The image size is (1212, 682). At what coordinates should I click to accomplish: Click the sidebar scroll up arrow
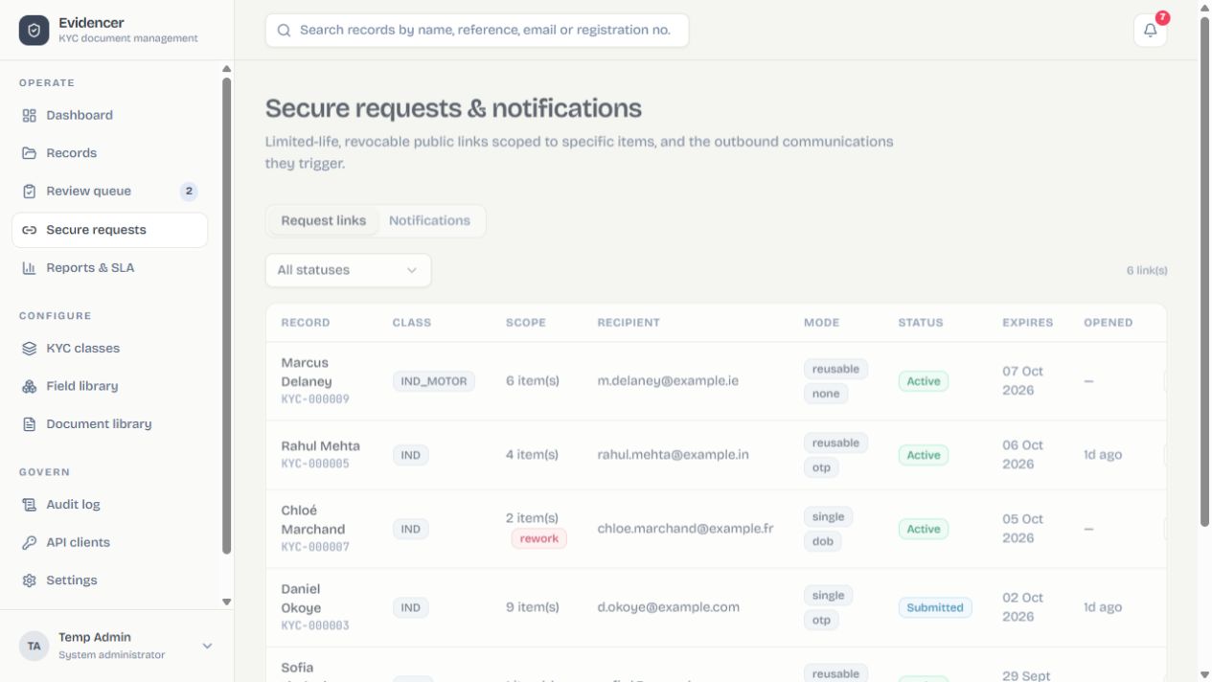227,69
